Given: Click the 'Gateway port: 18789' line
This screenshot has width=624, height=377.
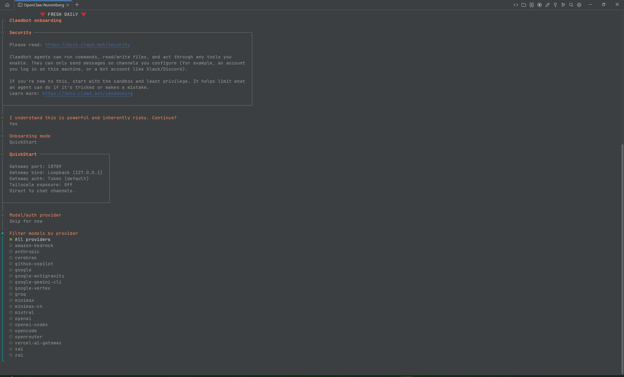Looking at the screenshot, I should (36, 167).
